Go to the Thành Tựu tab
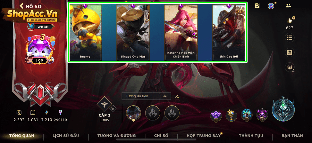This screenshot has width=312, height=143. pos(251,136)
